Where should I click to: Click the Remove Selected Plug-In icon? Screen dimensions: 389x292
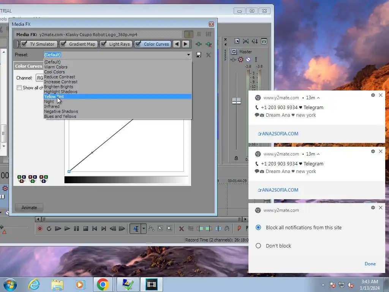click(209, 44)
